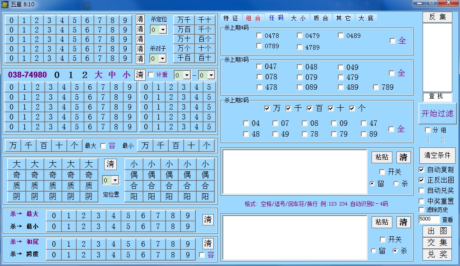Click 粘贴 in the lower paste panel
Image resolution: width=460 pixels, height=266 pixels.
click(382, 222)
